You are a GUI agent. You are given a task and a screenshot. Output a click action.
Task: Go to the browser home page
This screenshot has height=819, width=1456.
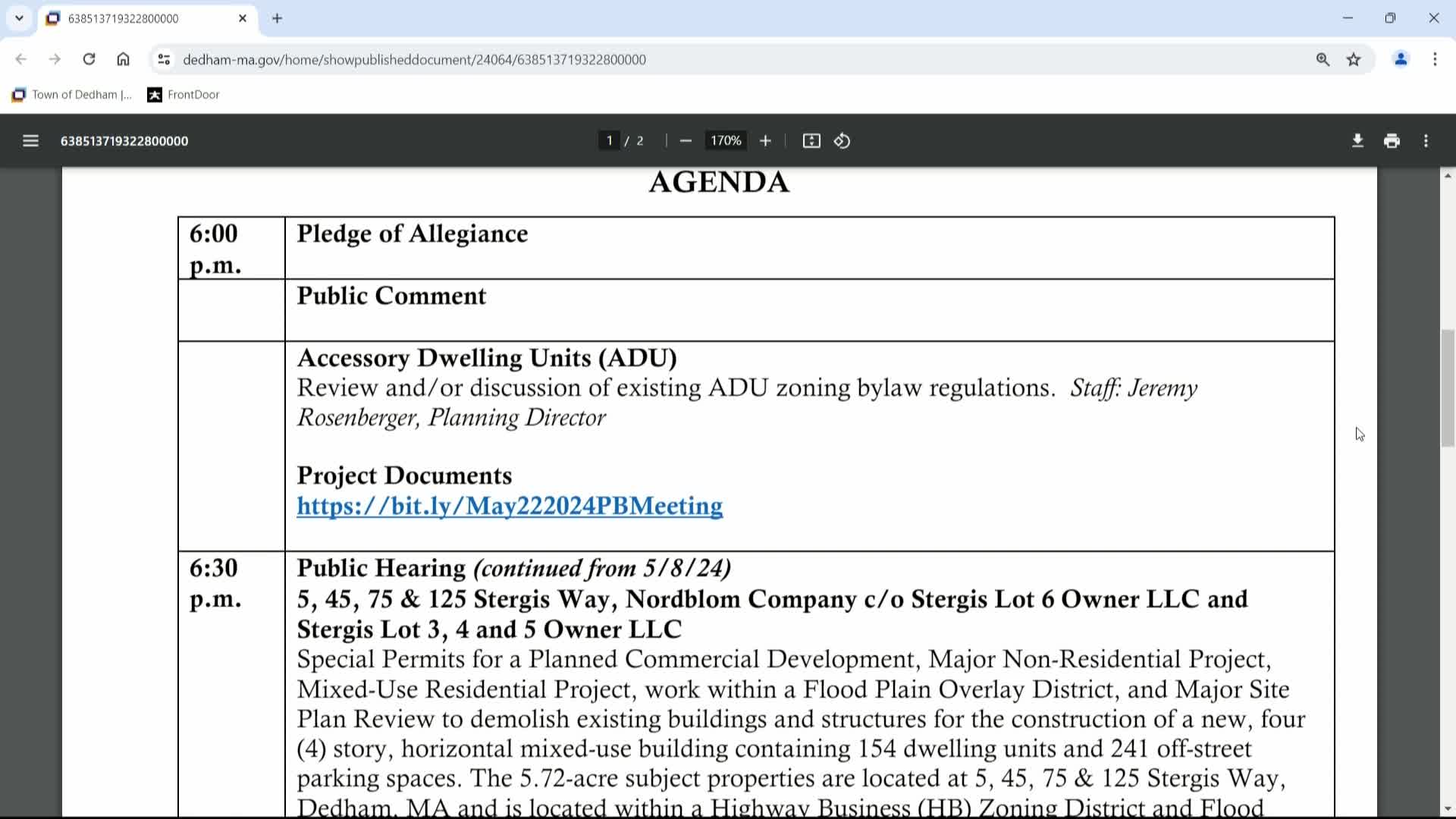123,59
